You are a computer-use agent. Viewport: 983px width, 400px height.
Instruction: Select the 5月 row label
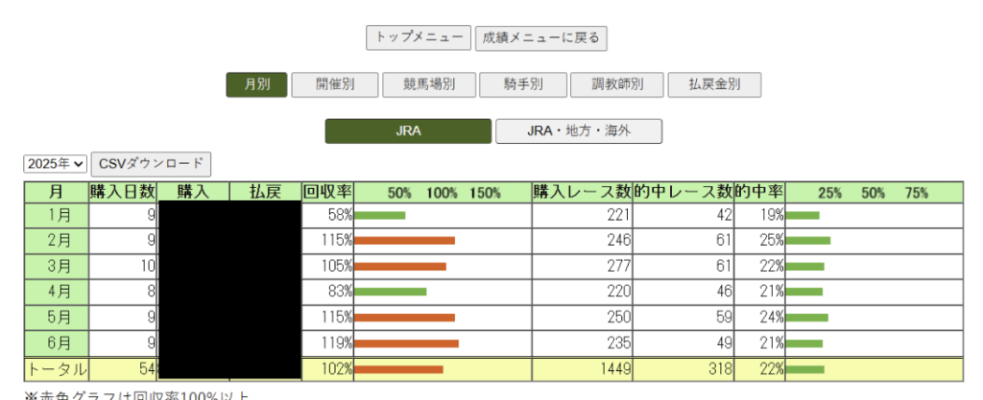(x=57, y=318)
